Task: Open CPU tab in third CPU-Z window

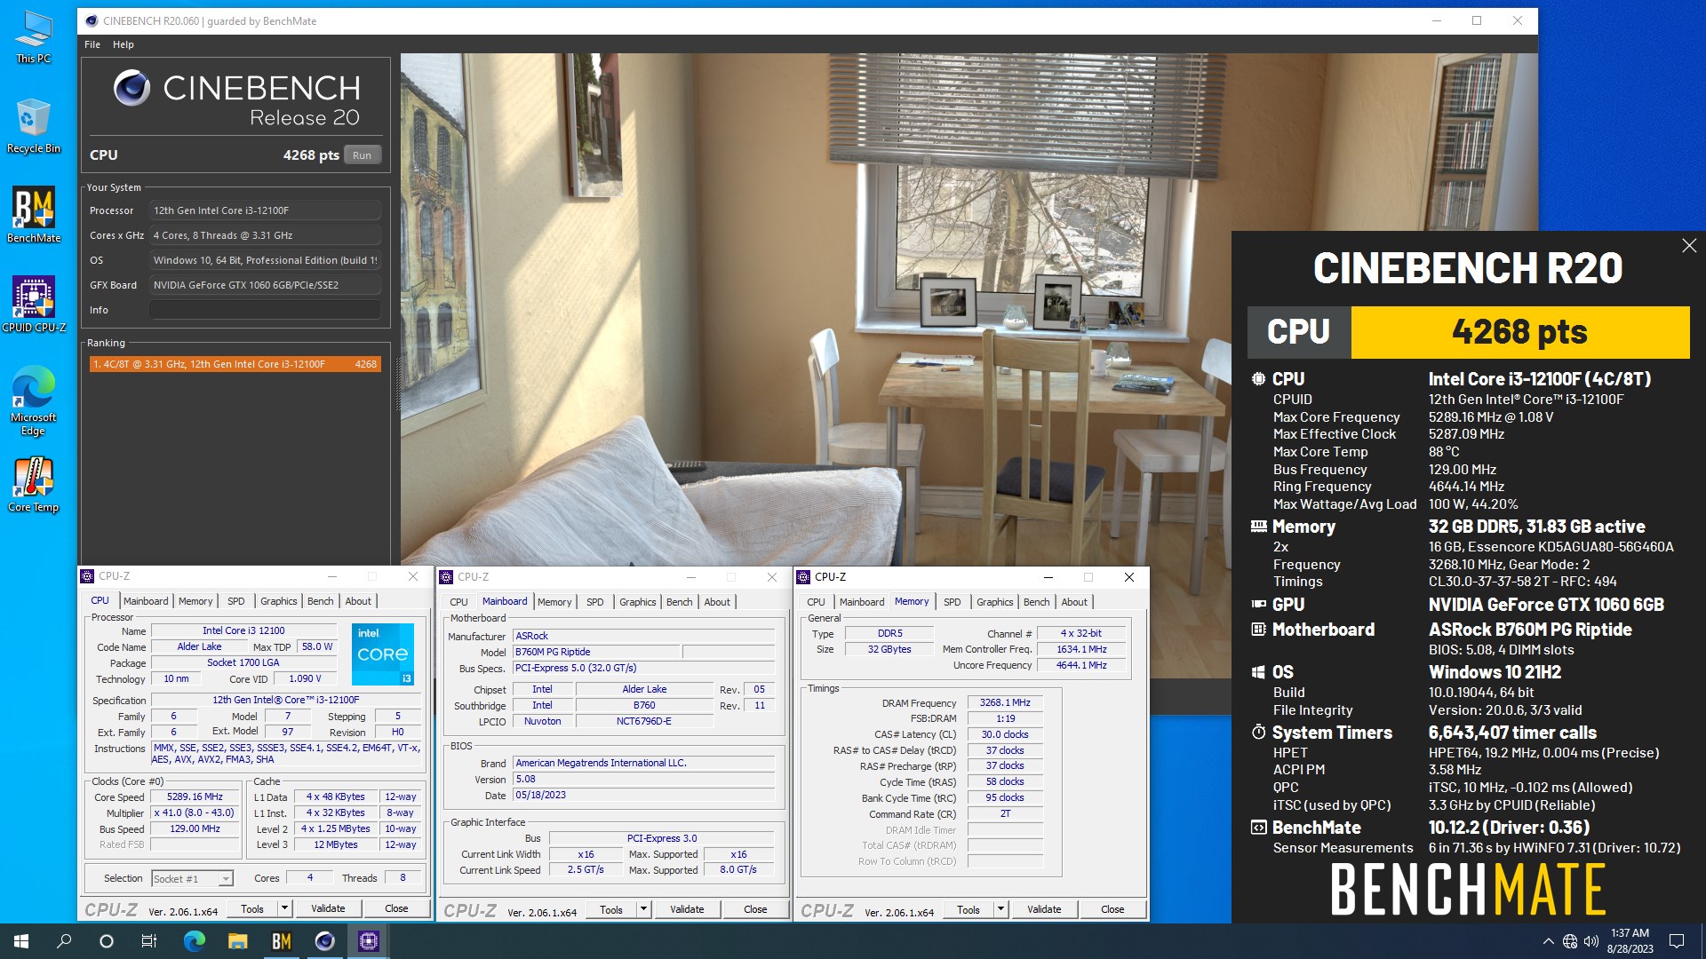Action: [816, 602]
